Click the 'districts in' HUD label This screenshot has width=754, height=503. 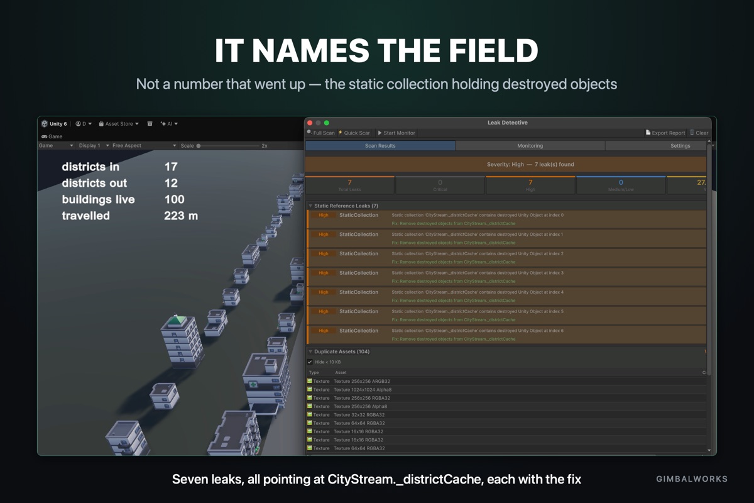90,167
